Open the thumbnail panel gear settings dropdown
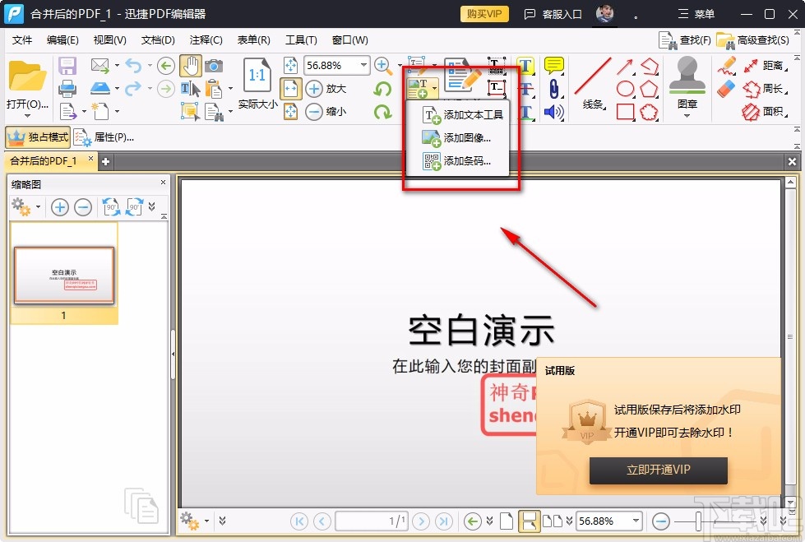This screenshot has height=542, width=805. (x=25, y=206)
